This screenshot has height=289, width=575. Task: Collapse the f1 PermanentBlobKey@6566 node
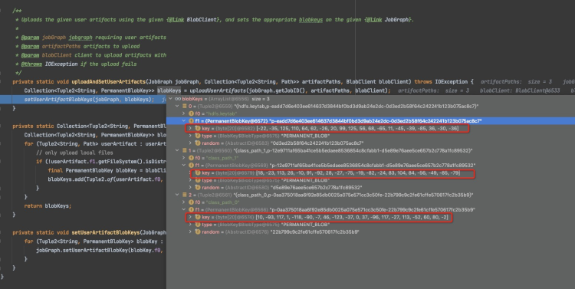click(184, 210)
